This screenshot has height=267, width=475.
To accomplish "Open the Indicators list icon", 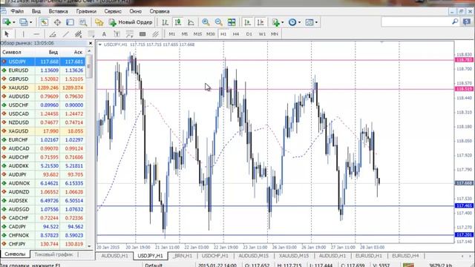I will point(275,22).
